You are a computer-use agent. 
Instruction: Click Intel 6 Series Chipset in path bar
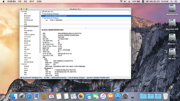pyautogui.click(x=76, y=78)
